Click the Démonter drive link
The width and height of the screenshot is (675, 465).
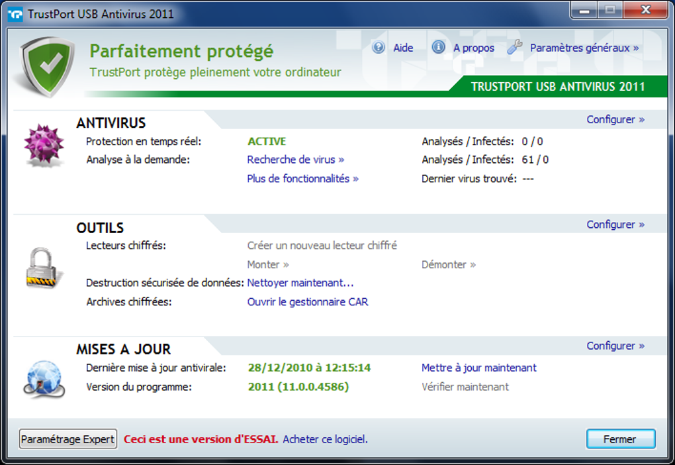point(449,264)
